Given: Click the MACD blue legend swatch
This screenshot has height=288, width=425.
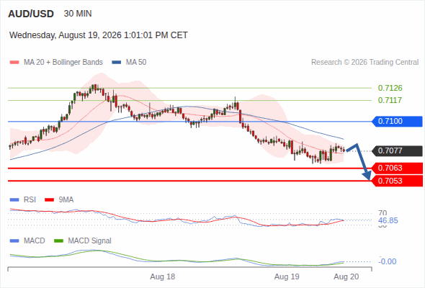Looking at the screenshot, I should click(14, 241).
